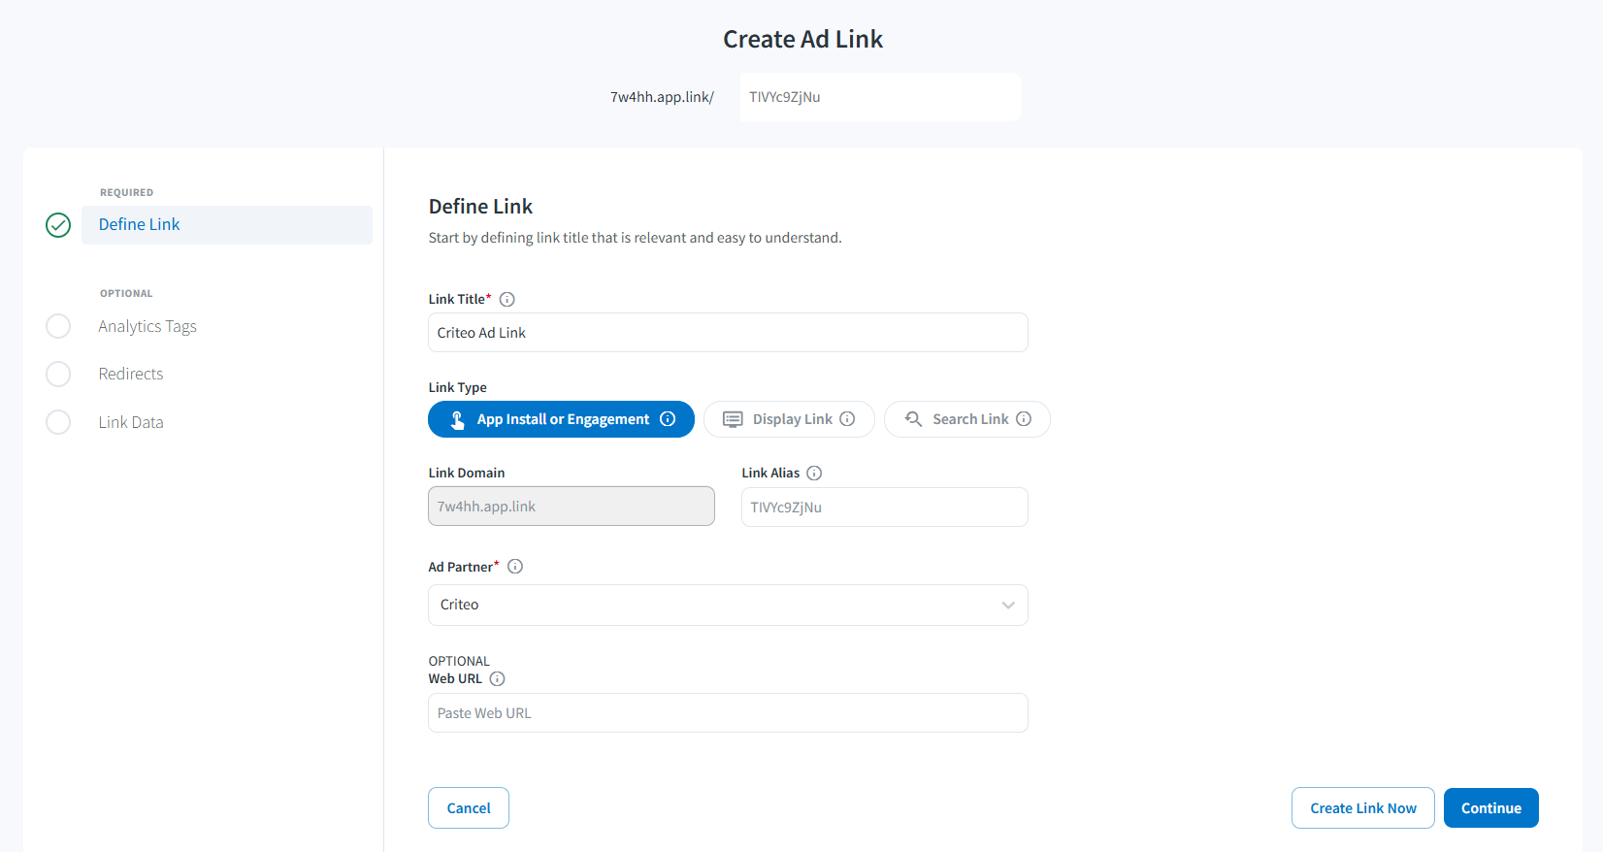Open the Ad Partner Criteo dropdown
Screen dimensions: 1603x852
point(728,605)
